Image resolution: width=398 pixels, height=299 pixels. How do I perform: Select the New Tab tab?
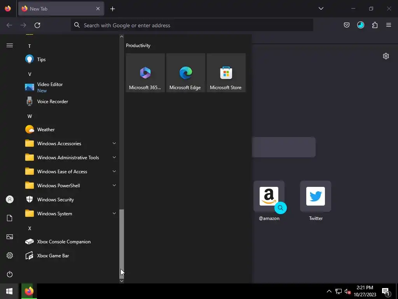(61, 9)
